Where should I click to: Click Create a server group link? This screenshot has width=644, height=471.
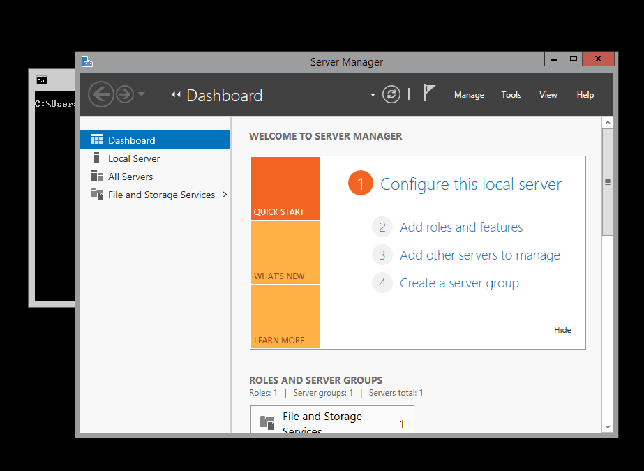coord(459,283)
